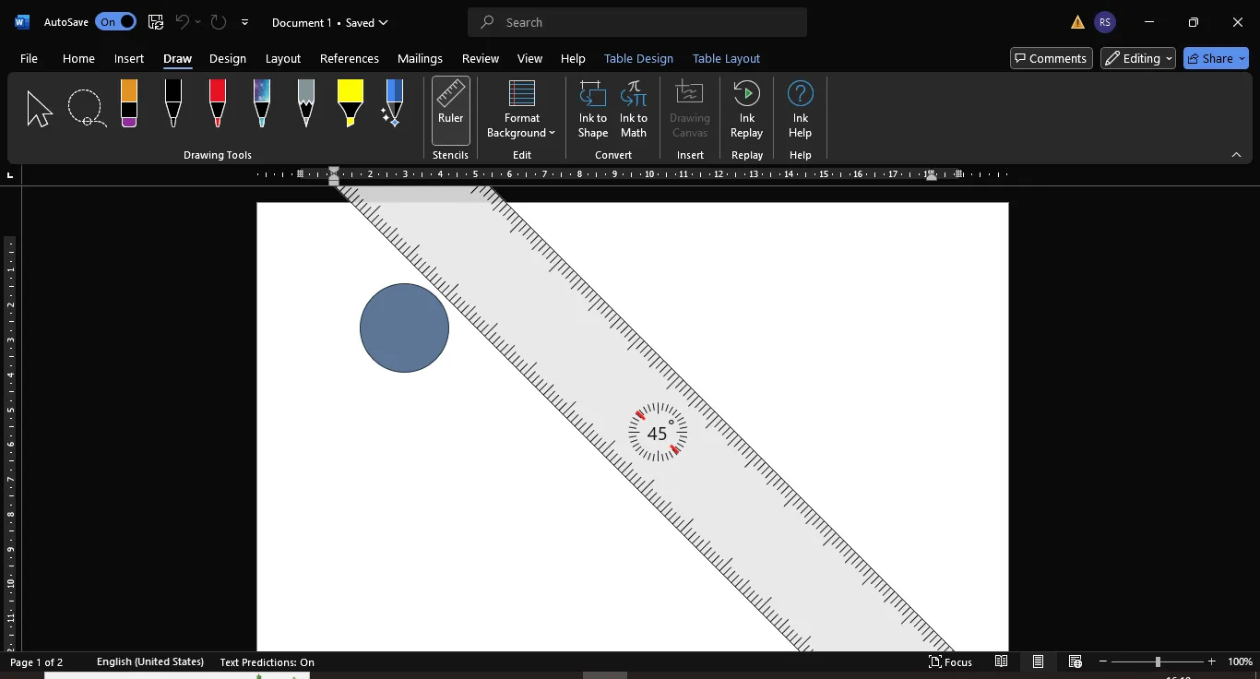Select the gray pencil tool
Image resolution: width=1260 pixels, height=679 pixels.
click(306, 103)
